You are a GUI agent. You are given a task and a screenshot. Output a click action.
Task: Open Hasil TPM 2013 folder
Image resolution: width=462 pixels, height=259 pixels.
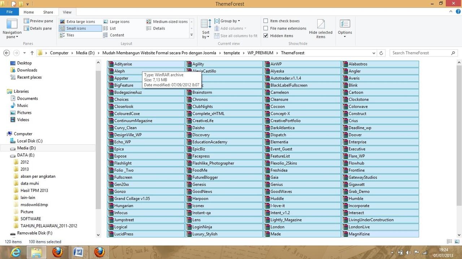pyautogui.click(x=34, y=190)
